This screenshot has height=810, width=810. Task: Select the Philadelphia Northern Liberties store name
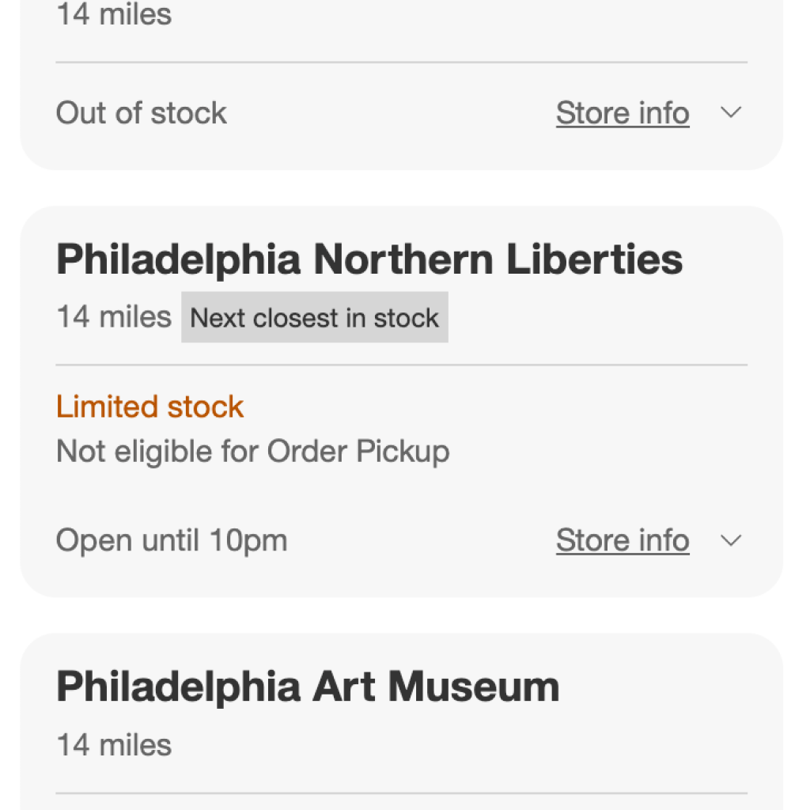369,259
